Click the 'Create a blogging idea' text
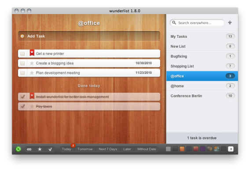This screenshot has height=171, width=250. point(55,63)
